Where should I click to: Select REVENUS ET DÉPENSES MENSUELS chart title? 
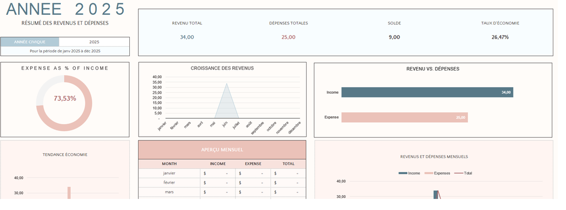coord(434,157)
